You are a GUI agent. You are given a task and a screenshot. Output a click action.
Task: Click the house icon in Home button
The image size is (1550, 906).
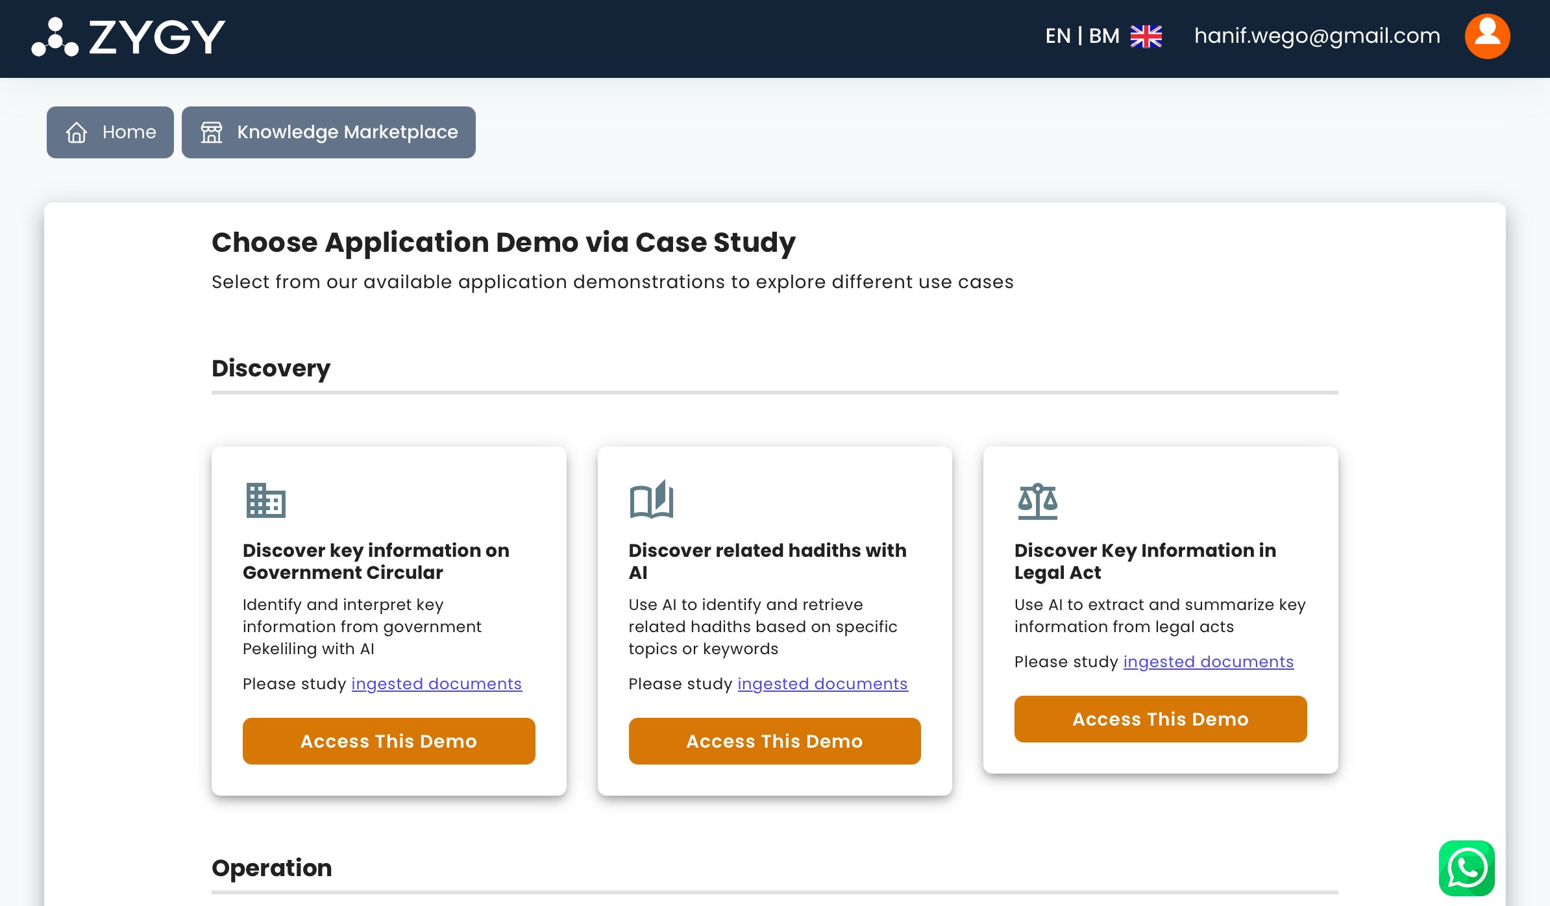pyautogui.click(x=77, y=132)
